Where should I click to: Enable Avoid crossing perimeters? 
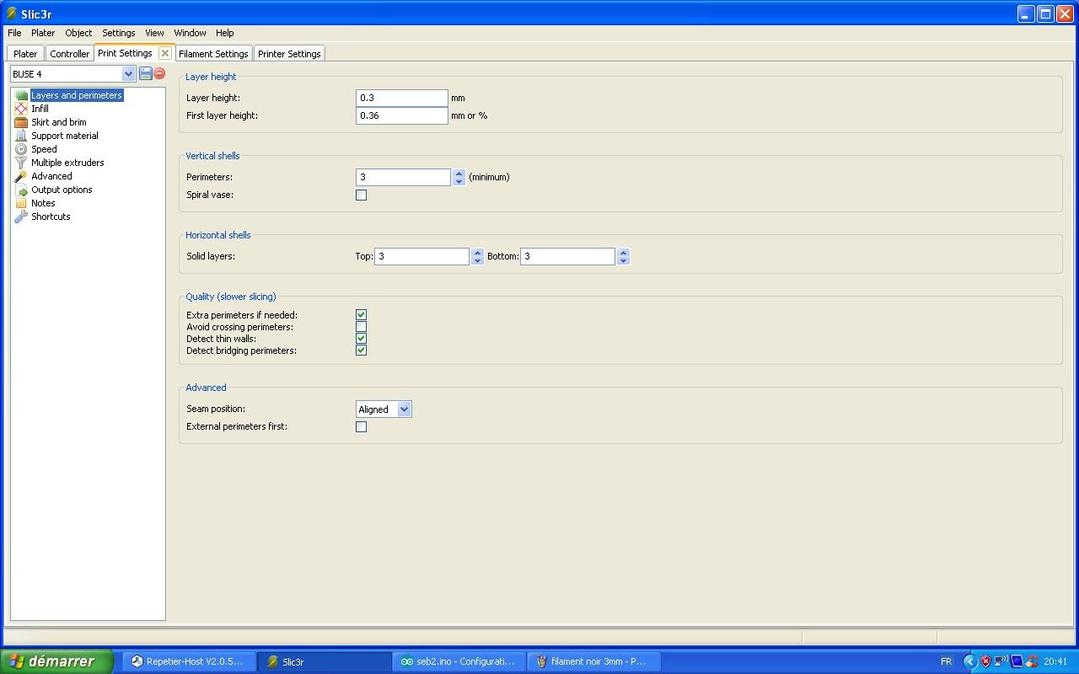[361, 326]
